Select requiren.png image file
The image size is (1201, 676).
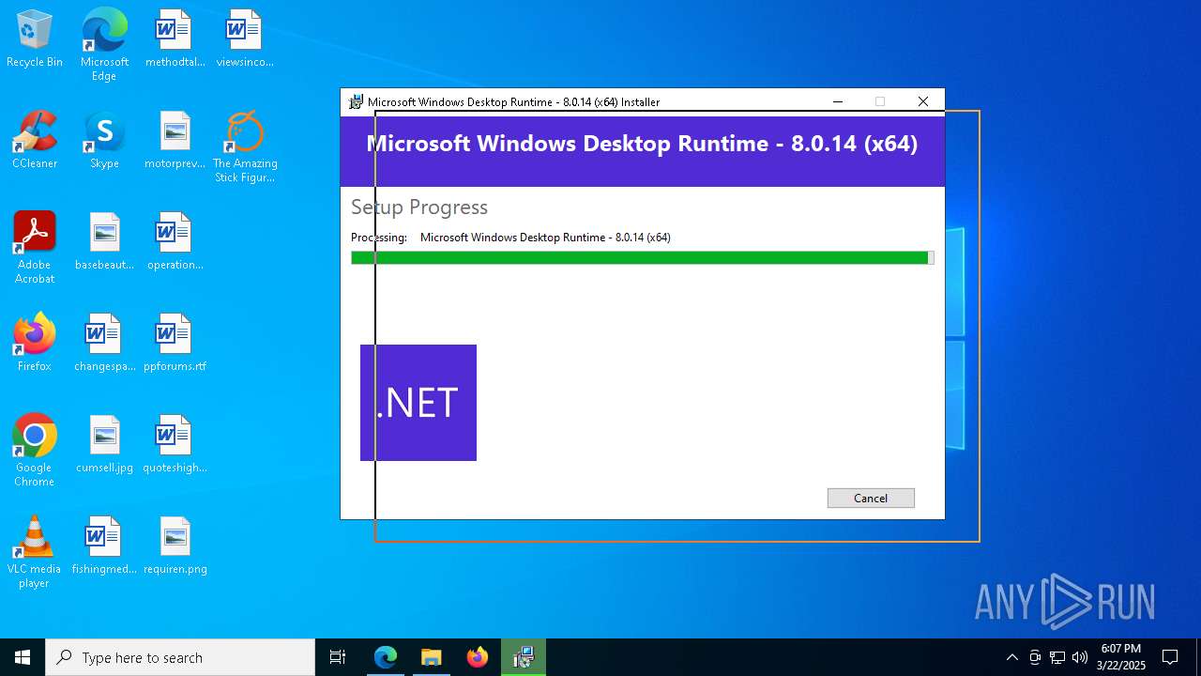click(175, 546)
